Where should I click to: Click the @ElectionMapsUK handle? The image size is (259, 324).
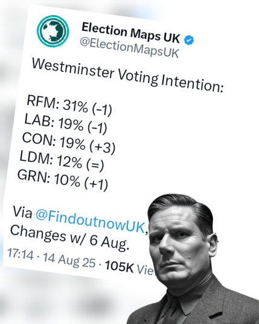[129, 47]
